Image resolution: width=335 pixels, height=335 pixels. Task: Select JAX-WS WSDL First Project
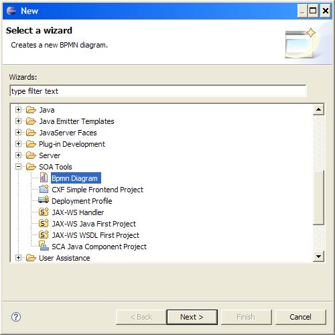tap(95, 235)
